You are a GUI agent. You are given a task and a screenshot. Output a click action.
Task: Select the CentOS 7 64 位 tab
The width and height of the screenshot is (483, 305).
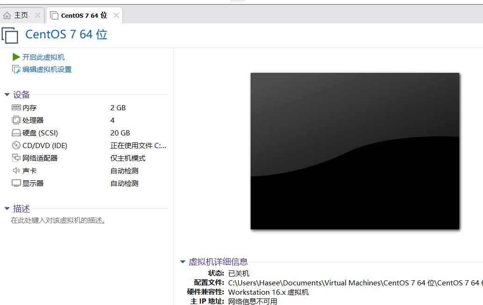pos(85,15)
